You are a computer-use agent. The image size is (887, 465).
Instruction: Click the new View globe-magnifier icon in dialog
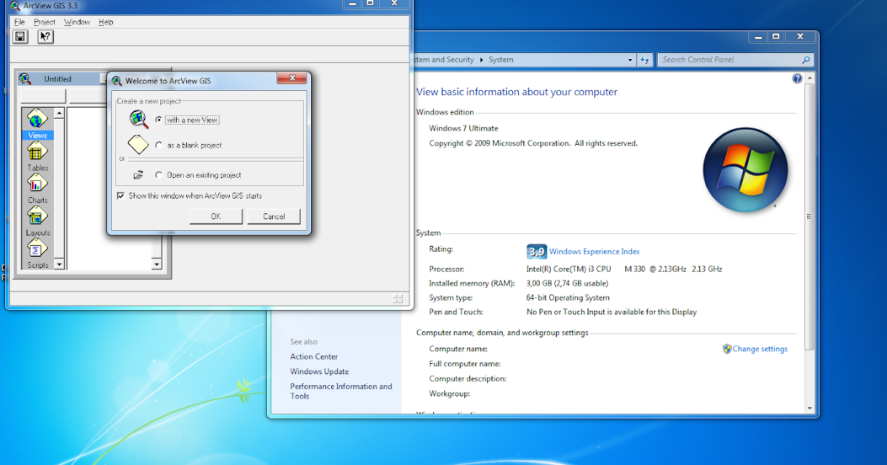point(139,119)
